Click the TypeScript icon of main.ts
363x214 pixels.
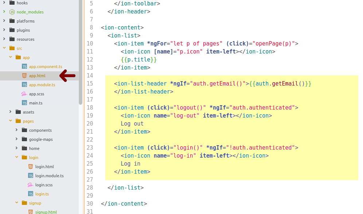click(x=24, y=103)
